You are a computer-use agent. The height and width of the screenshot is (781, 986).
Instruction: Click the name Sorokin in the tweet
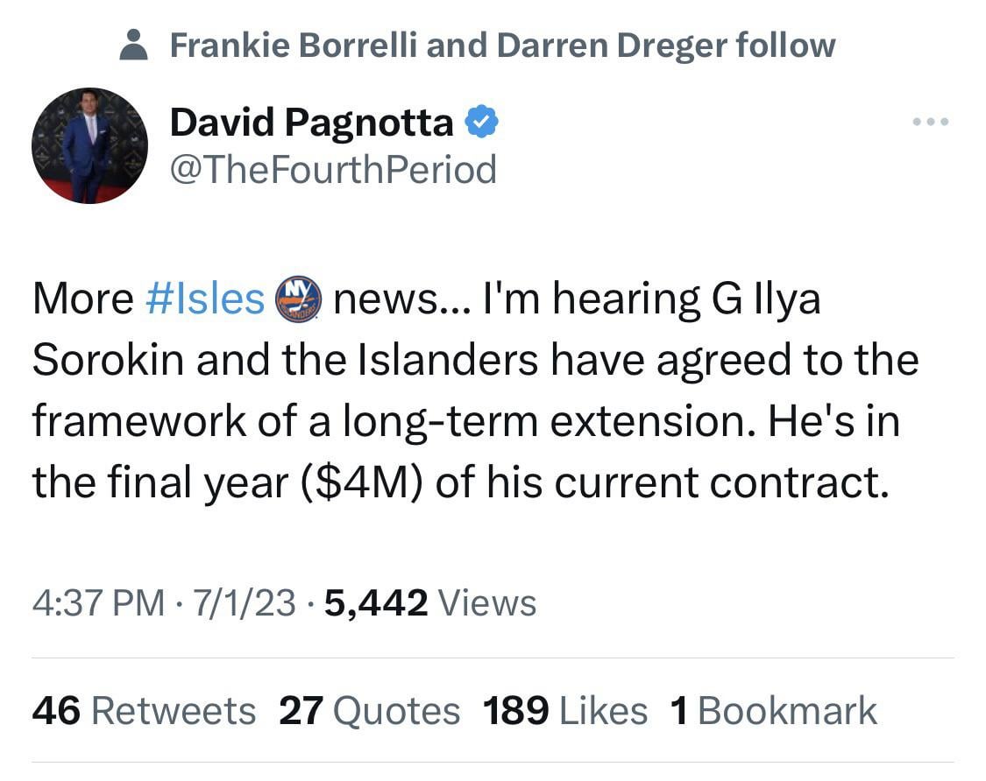107,361
